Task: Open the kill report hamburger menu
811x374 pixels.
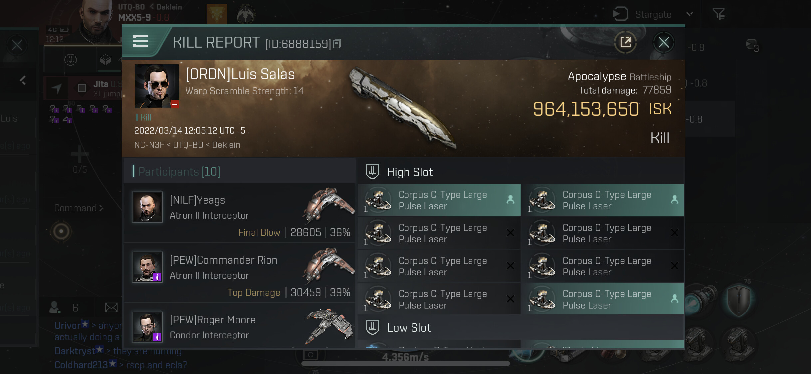Action: point(140,42)
